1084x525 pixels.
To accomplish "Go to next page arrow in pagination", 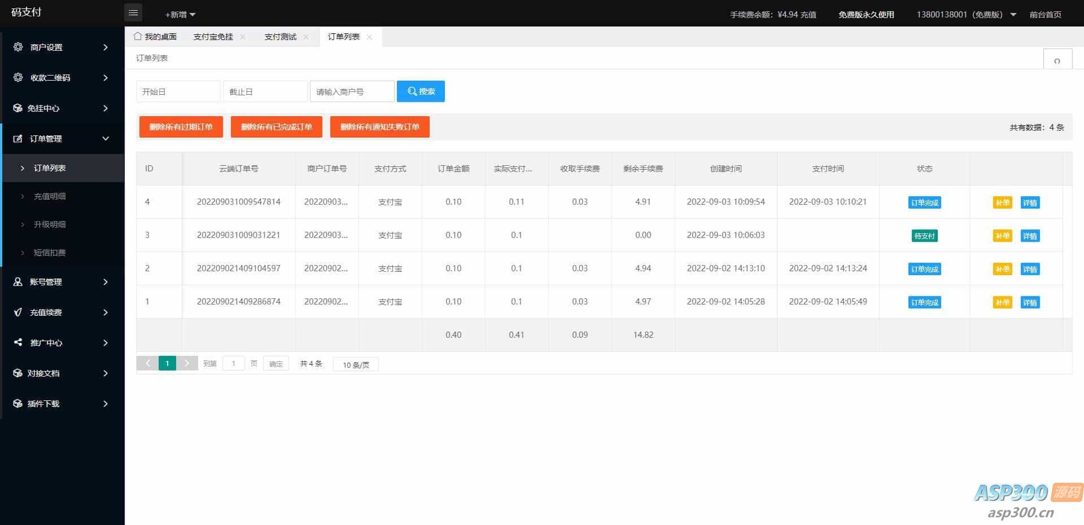I will (x=187, y=364).
